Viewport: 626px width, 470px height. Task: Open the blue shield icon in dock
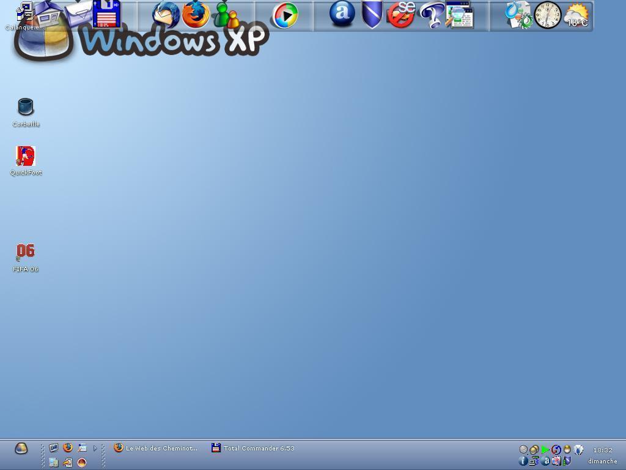pyautogui.click(x=372, y=15)
